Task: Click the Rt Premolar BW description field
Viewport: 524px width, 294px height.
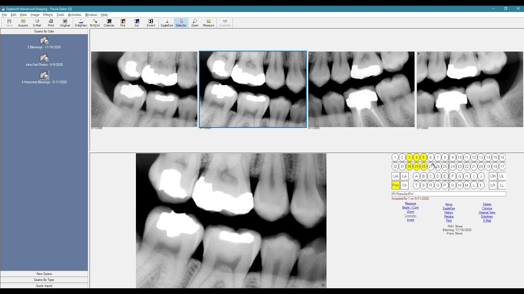Action: coord(449,194)
